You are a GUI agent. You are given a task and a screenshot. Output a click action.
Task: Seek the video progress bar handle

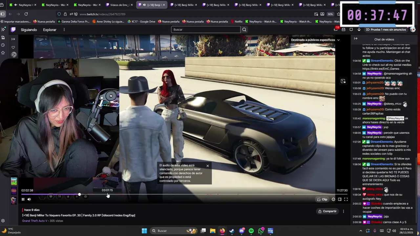[79, 195]
